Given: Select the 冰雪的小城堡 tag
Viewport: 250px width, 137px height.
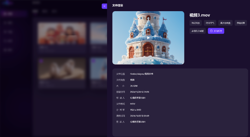Looking at the screenshot, I should (x=198, y=31).
